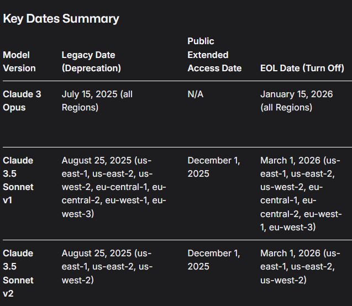Select the Claude 3.5 Sonnet v2 row label
352x306 pixels.
click(18, 273)
